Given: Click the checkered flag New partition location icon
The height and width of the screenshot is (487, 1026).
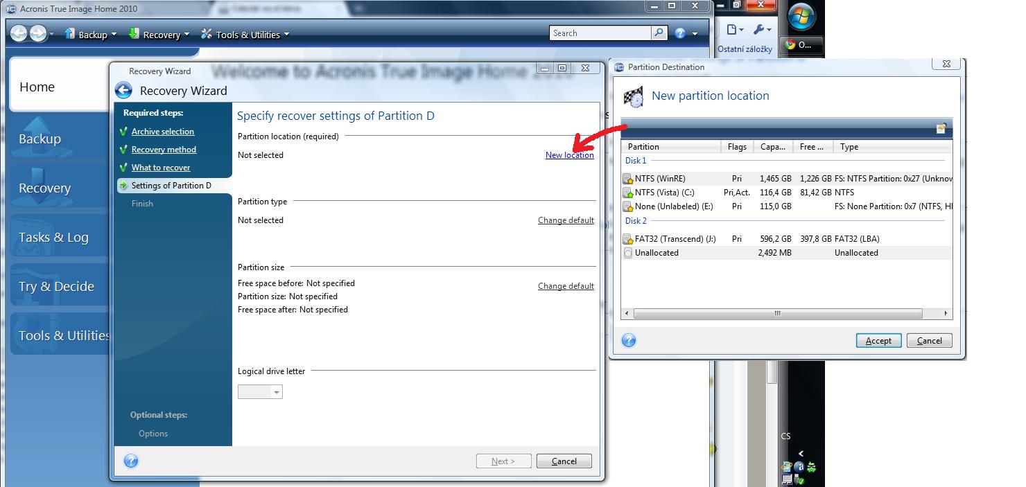Looking at the screenshot, I should [x=633, y=98].
